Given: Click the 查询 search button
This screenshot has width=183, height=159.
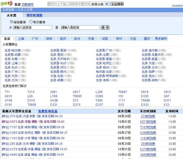Looking at the screenshot, I should pos(105,27).
